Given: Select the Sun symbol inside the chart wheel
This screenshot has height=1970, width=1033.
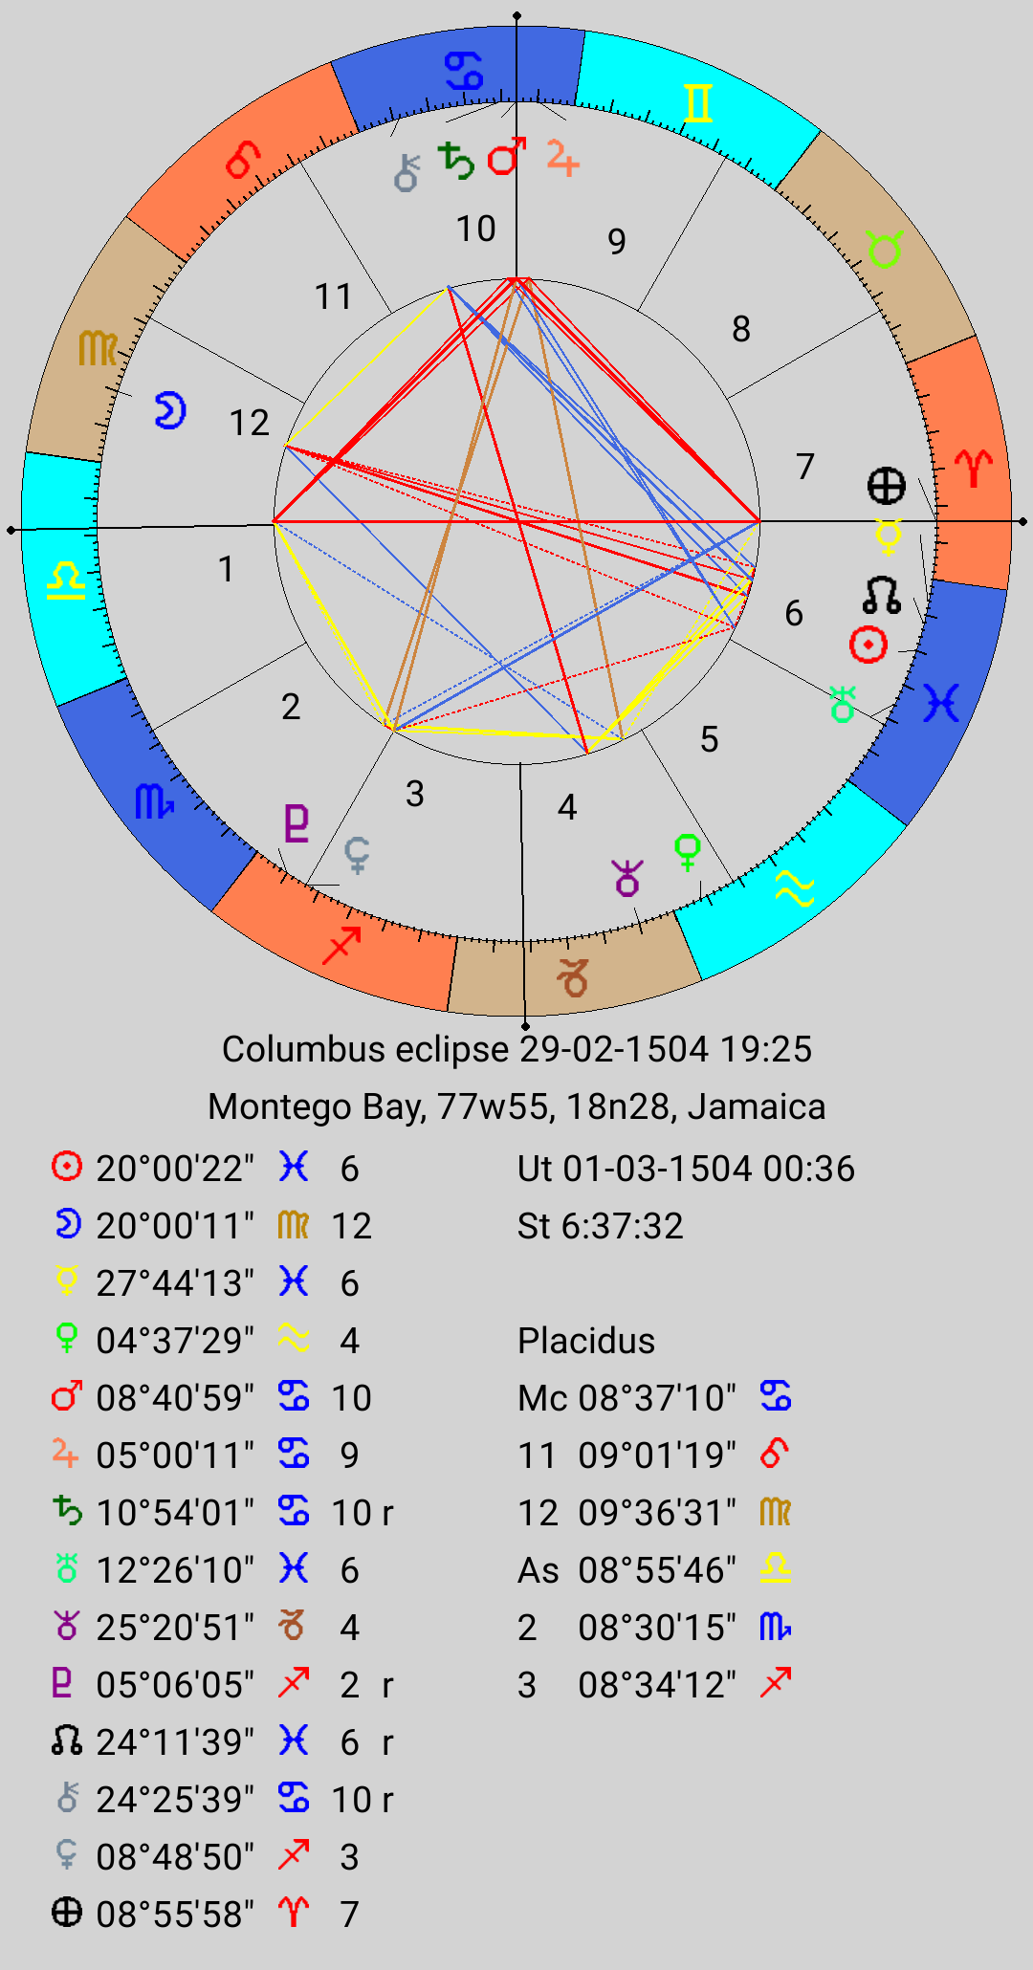Looking at the screenshot, I should [868, 645].
